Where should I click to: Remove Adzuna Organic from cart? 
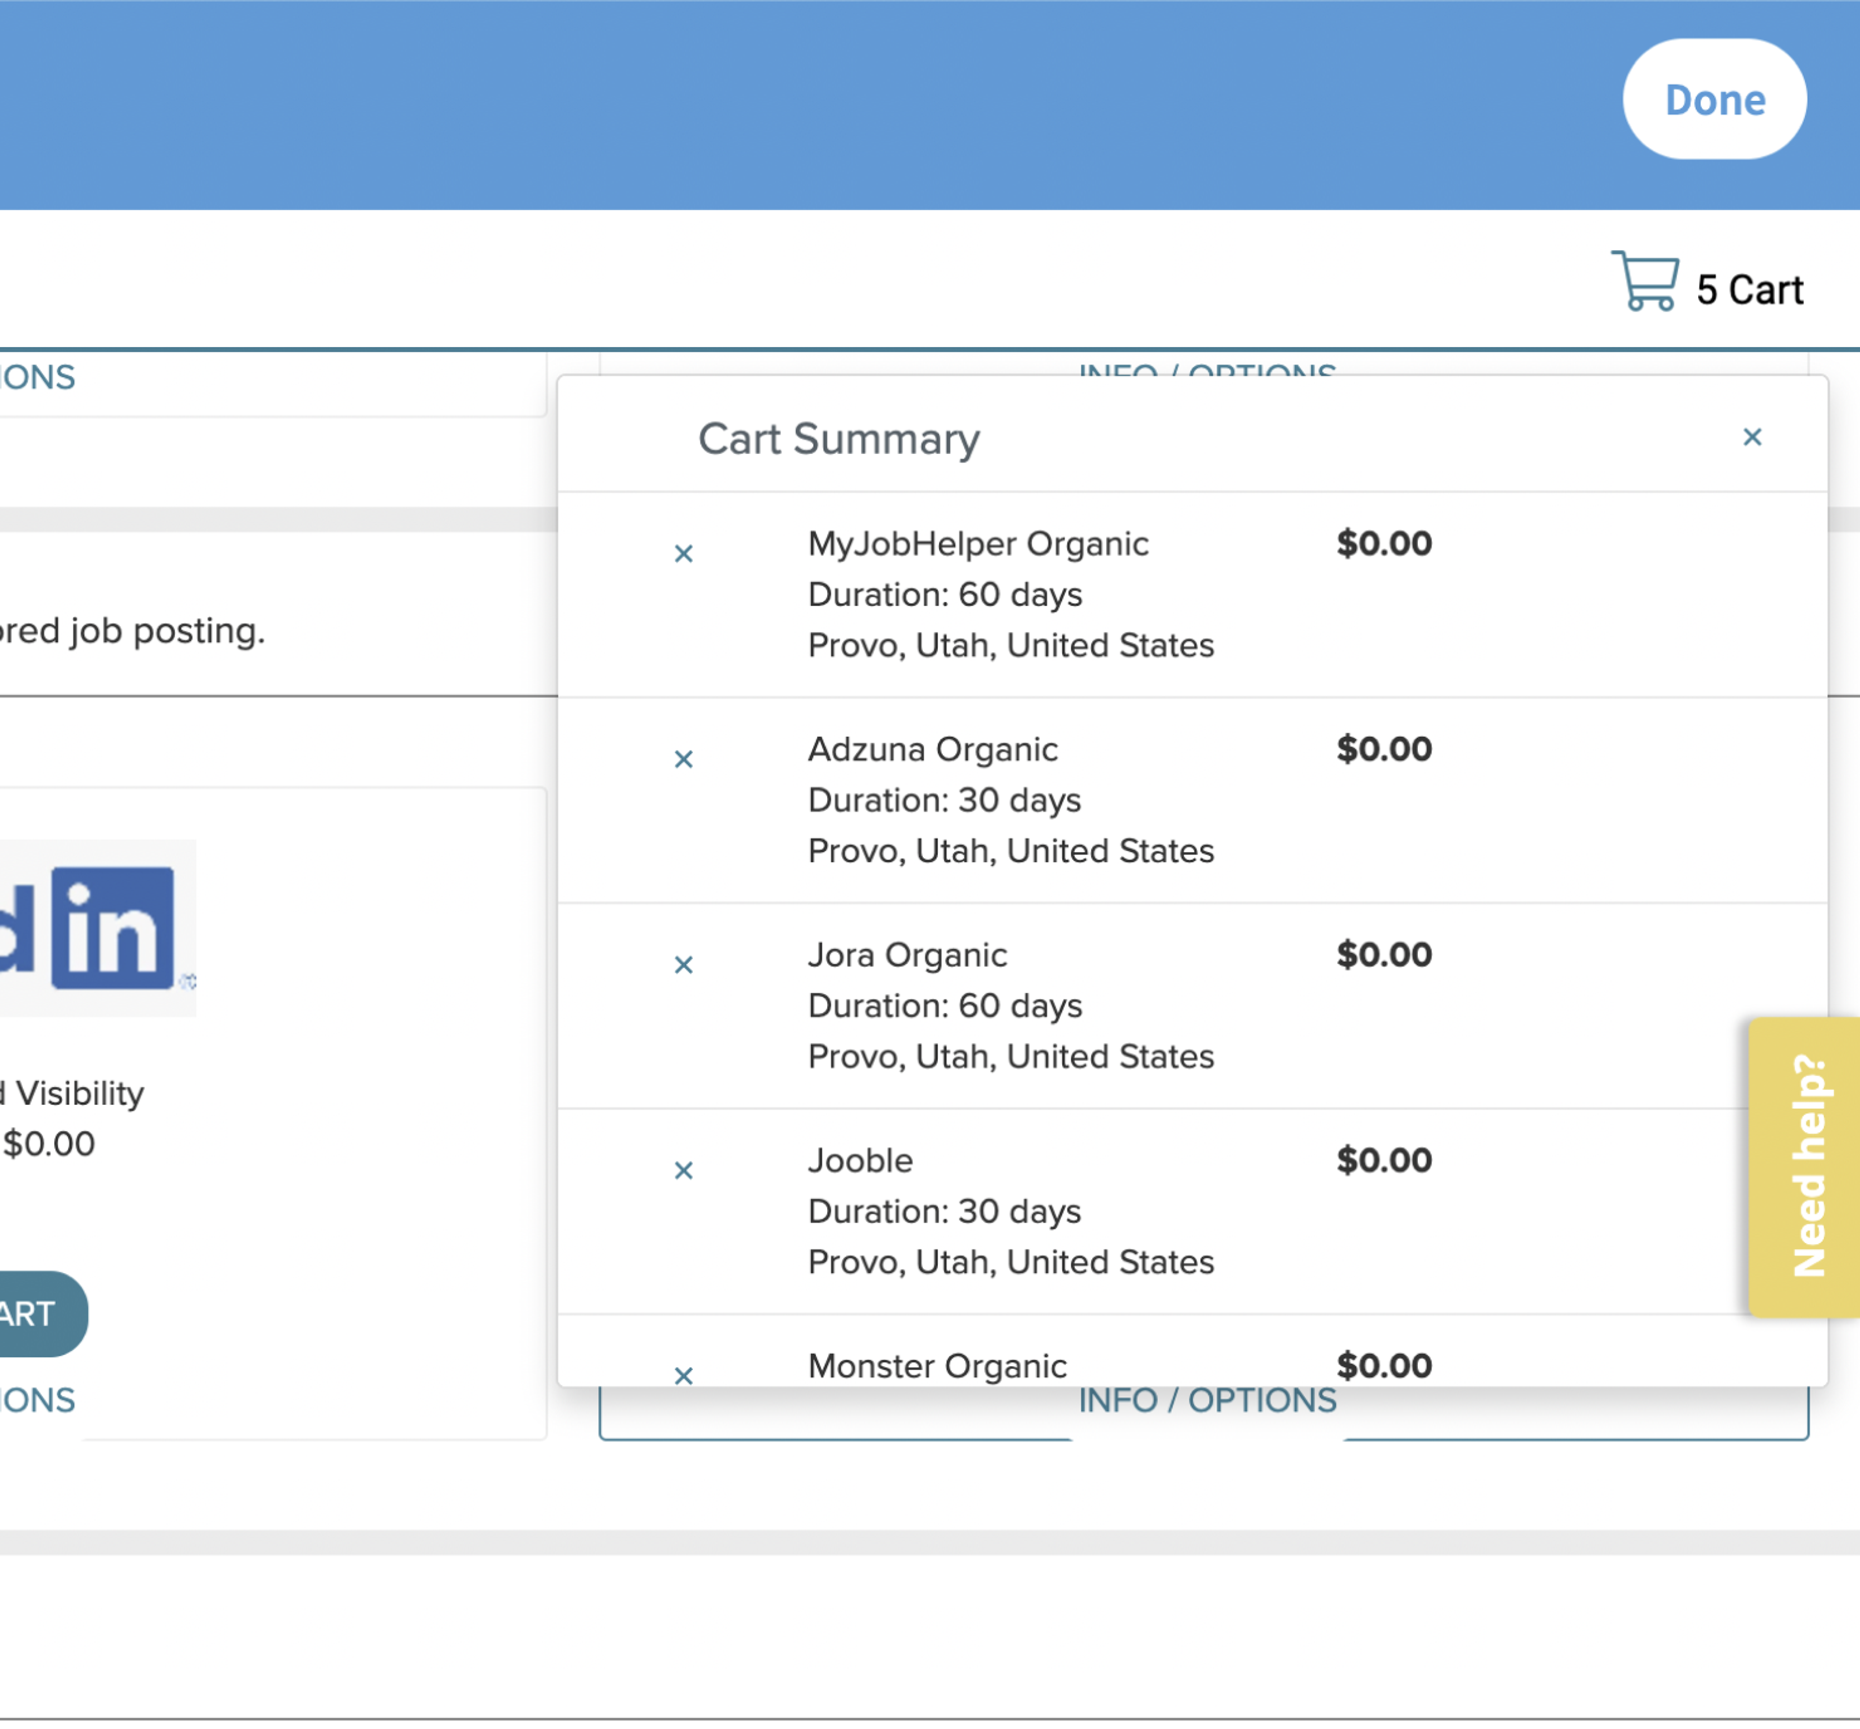click(683, 759)
